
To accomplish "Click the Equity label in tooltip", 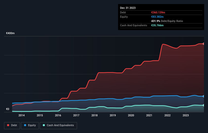I will pos(124,17).
